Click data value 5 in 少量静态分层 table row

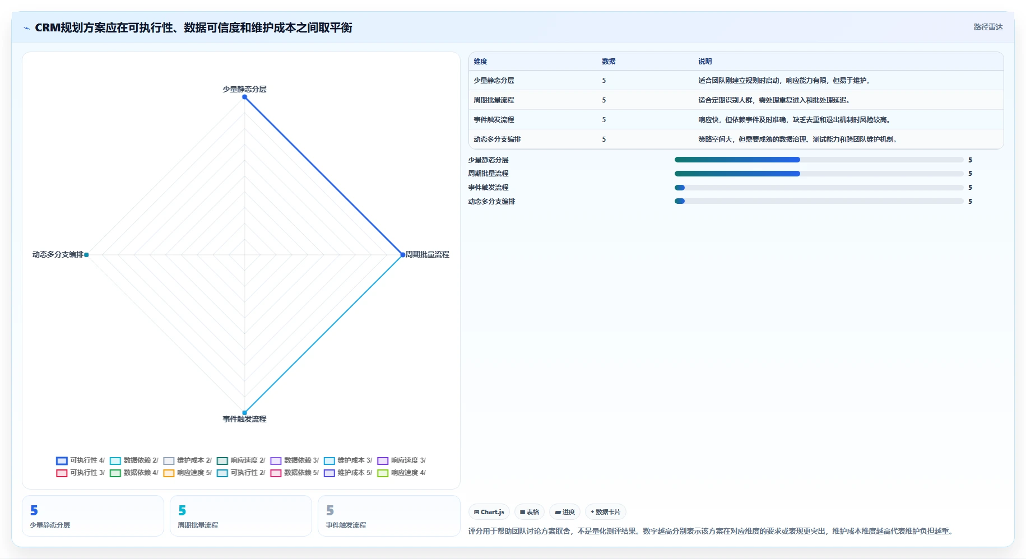tap(604, 81)
